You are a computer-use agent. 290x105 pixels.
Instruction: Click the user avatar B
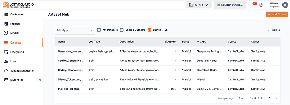[285, 5]
